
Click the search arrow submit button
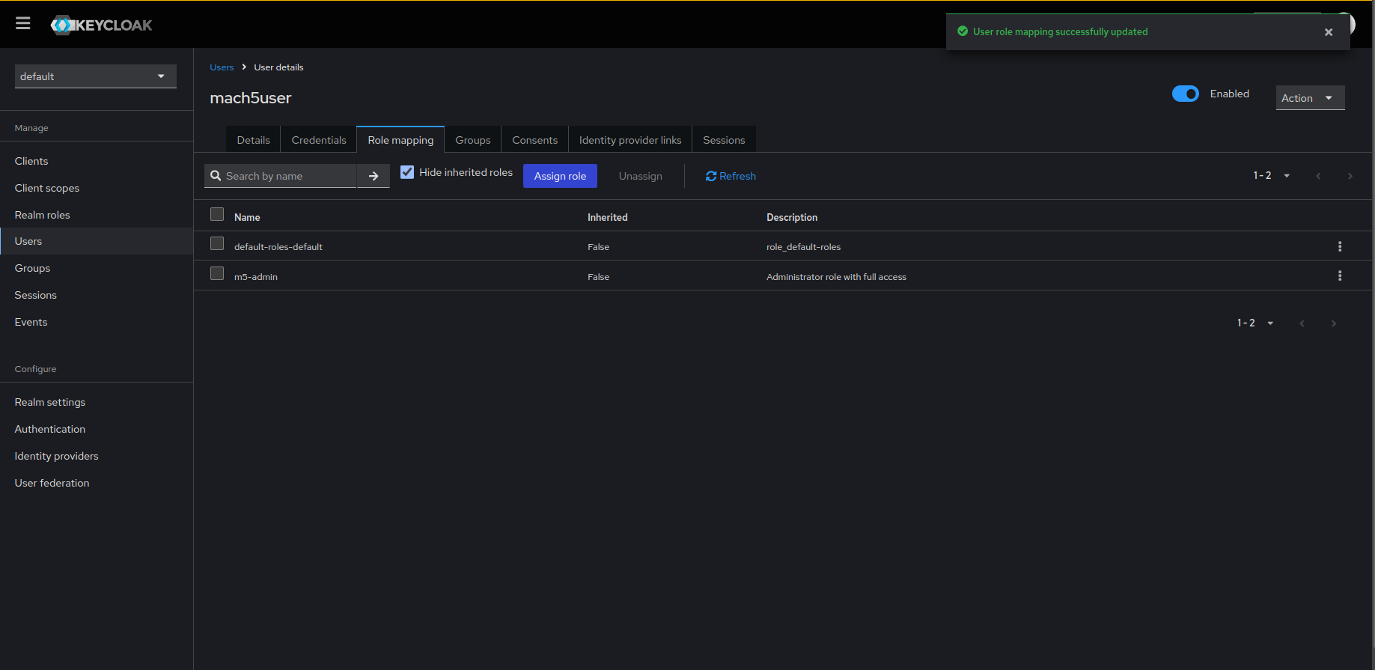point(374,176)
